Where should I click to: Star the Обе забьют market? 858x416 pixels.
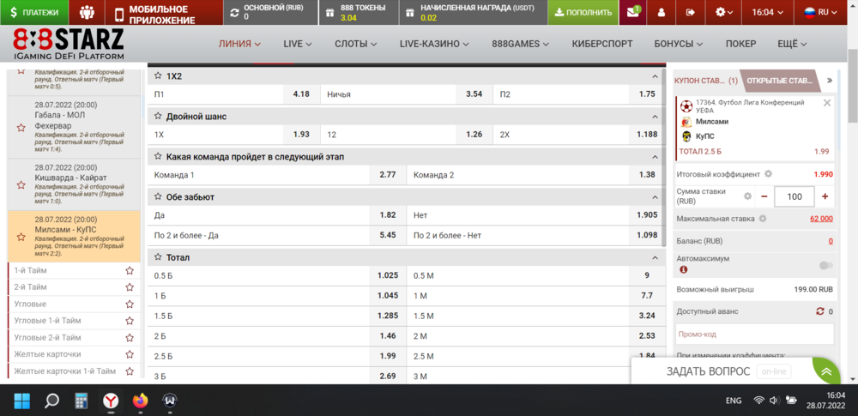[158, 197]
